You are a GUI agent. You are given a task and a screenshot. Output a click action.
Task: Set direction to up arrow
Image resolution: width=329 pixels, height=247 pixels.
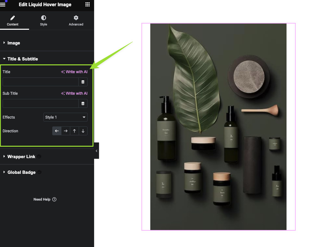74,131
